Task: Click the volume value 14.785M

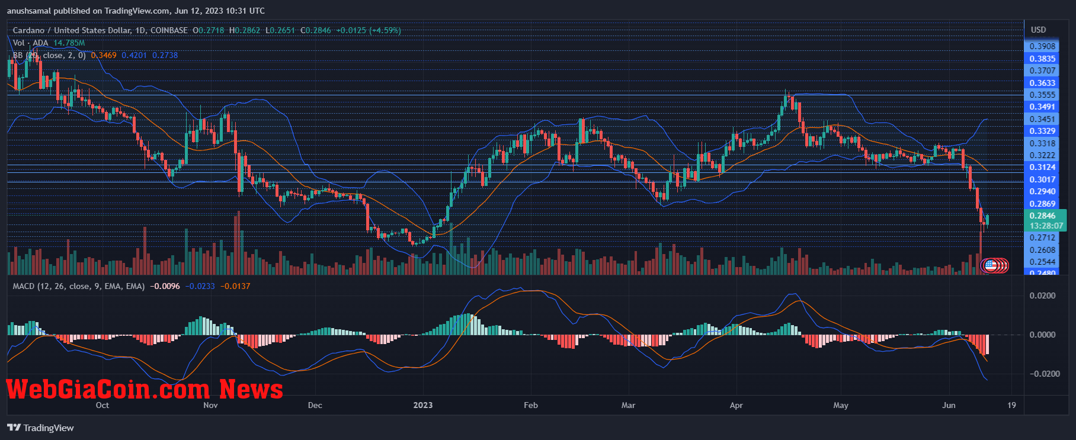Action: pos(69,43)
